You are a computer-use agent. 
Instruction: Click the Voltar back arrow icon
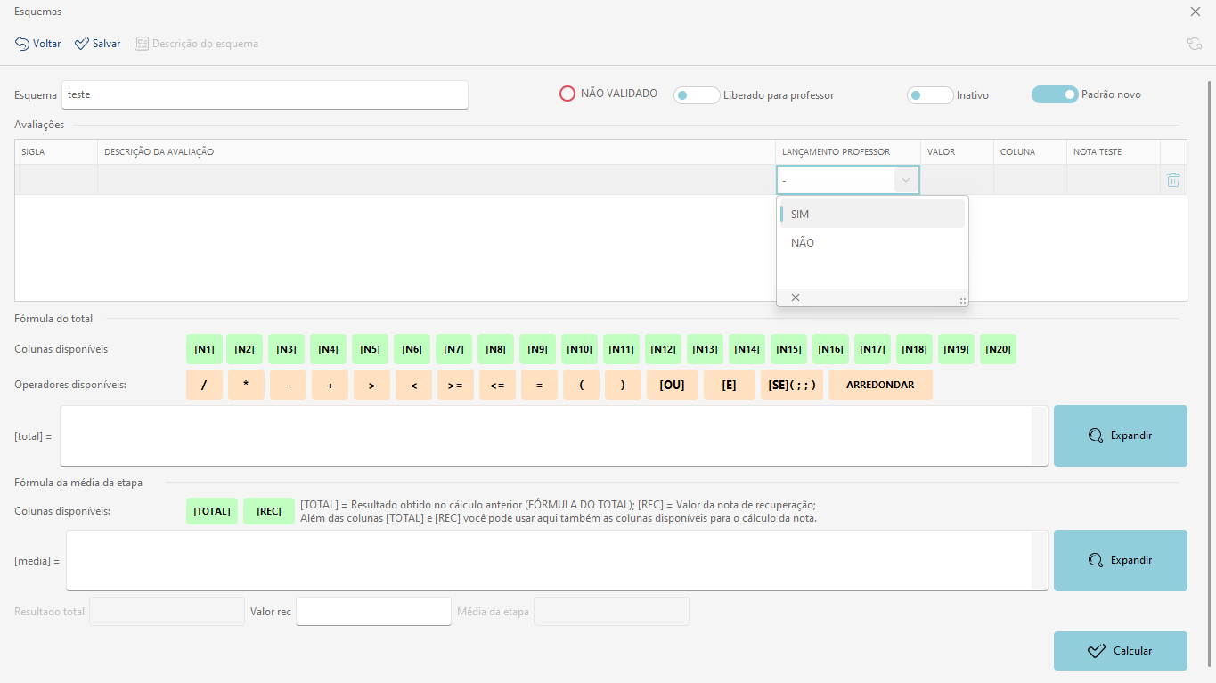pos(22,44)
